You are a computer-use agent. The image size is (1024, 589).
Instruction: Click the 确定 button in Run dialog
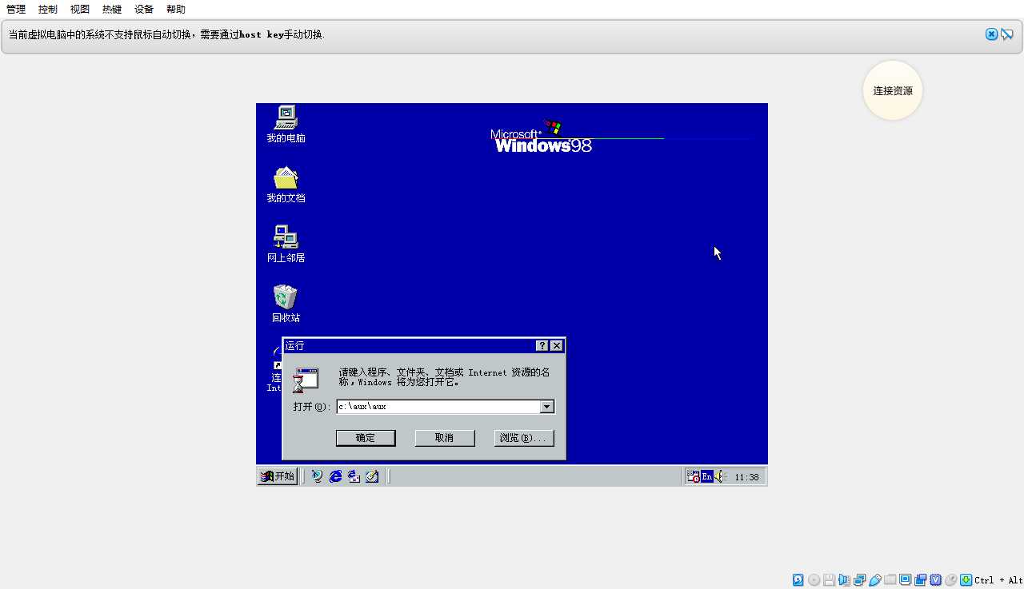click(x=366, y=438)
